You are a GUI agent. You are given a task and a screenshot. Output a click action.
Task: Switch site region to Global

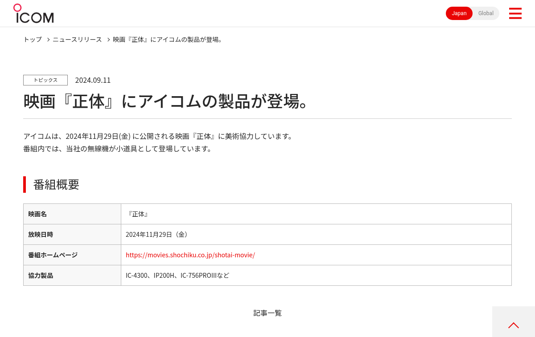click(x=486, y=13)
